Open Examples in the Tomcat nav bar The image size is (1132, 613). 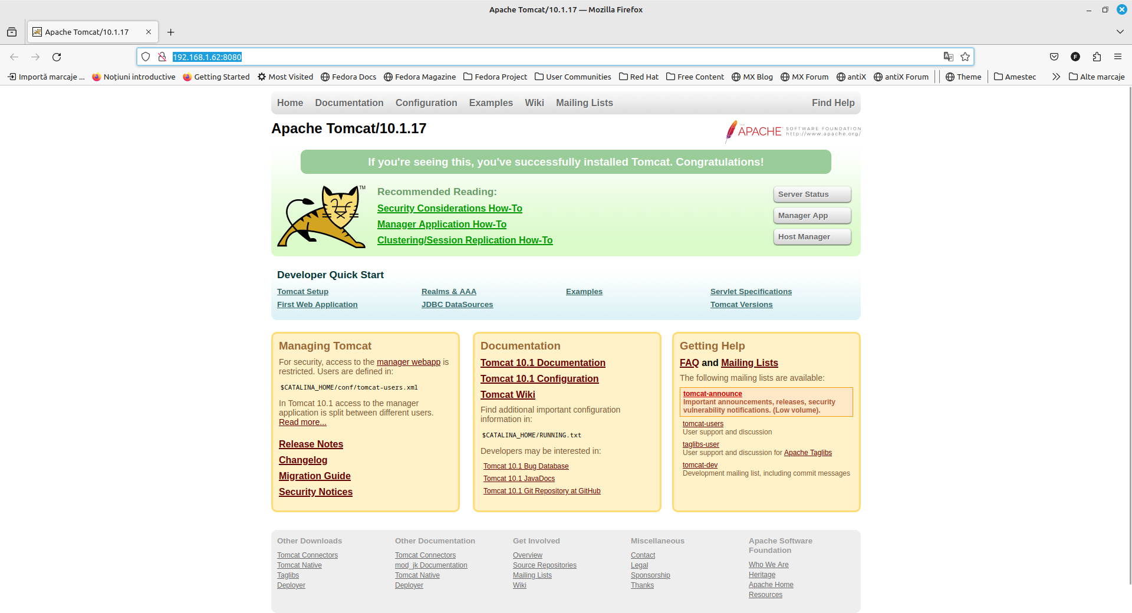[x=491, y=103]
